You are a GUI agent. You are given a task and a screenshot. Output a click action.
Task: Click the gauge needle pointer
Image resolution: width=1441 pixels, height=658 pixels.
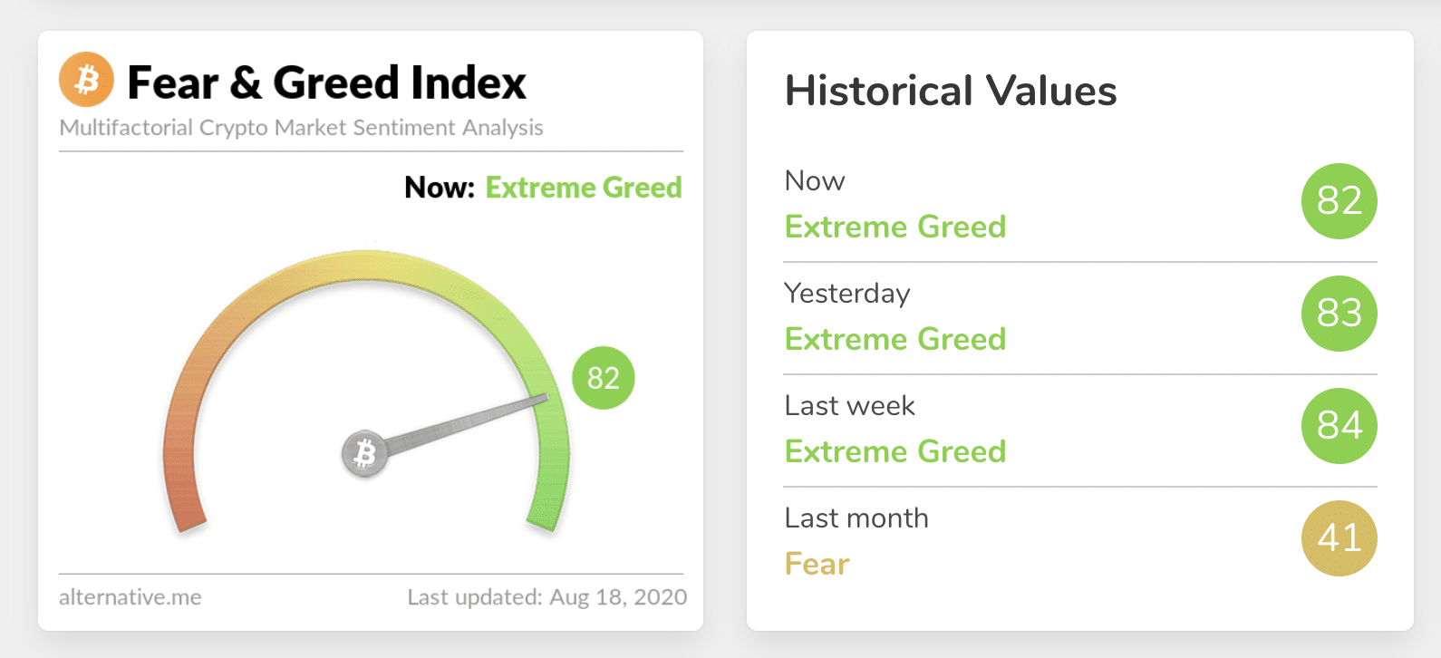tap(471, 421)
